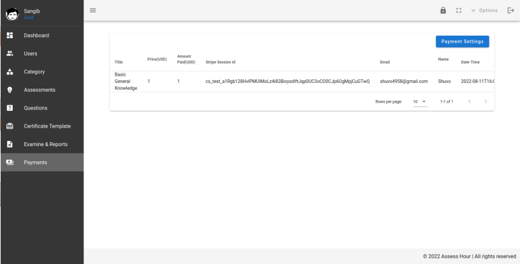Click the hamburger menu icon
Image resolution: width=520 pixels, height=264 pixels.
[x=93, y=10]
